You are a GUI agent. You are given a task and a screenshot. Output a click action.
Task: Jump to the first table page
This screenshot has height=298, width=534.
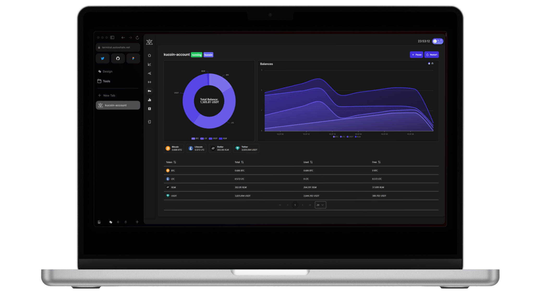point(280,205)
